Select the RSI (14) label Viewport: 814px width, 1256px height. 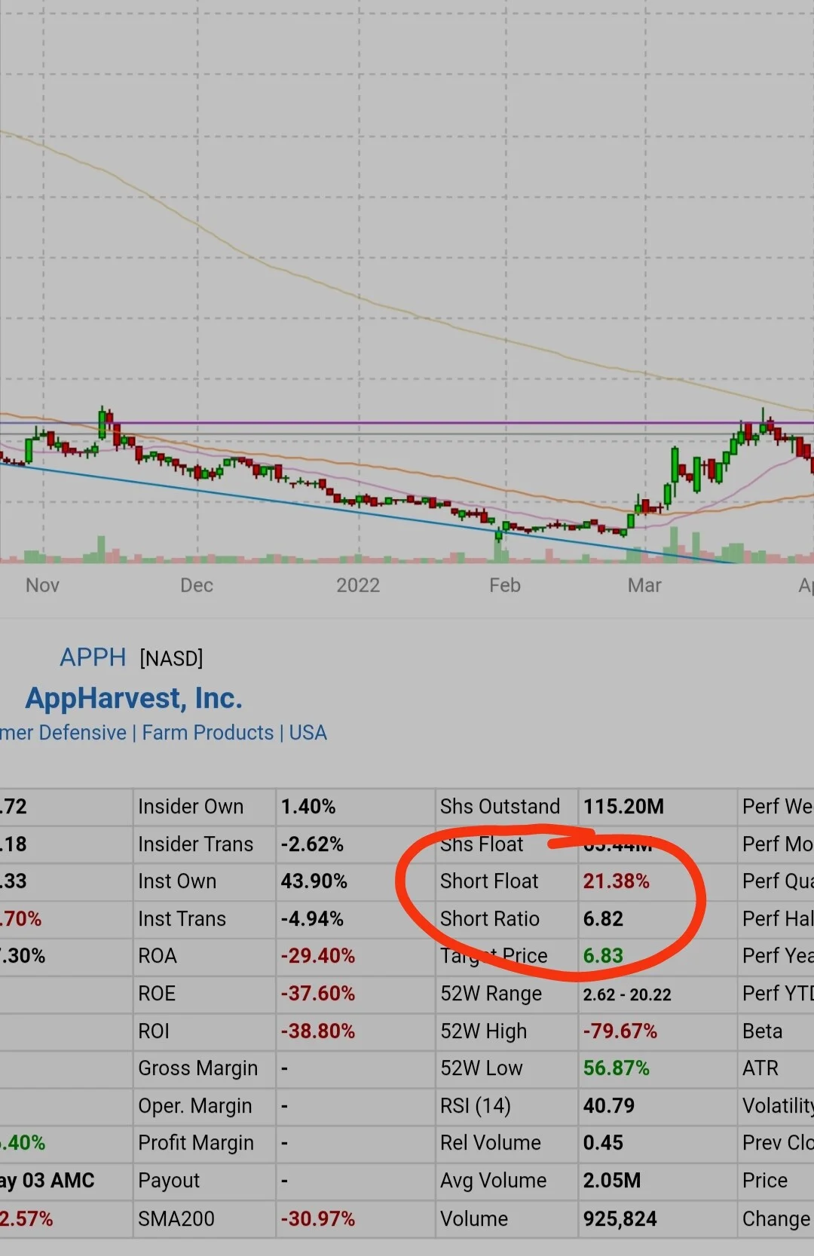[476, 1106]
